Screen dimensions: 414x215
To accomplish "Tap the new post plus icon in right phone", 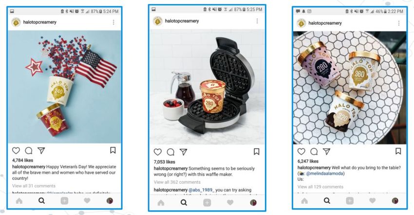I will [x=350, y=201].
